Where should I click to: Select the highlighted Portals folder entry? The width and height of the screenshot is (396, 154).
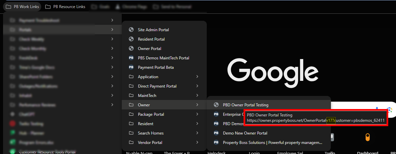point(62,30)
